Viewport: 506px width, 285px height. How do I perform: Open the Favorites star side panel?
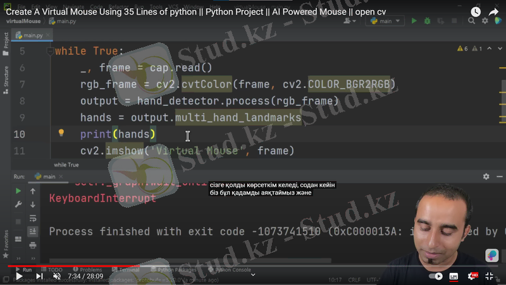click(6, 244)
